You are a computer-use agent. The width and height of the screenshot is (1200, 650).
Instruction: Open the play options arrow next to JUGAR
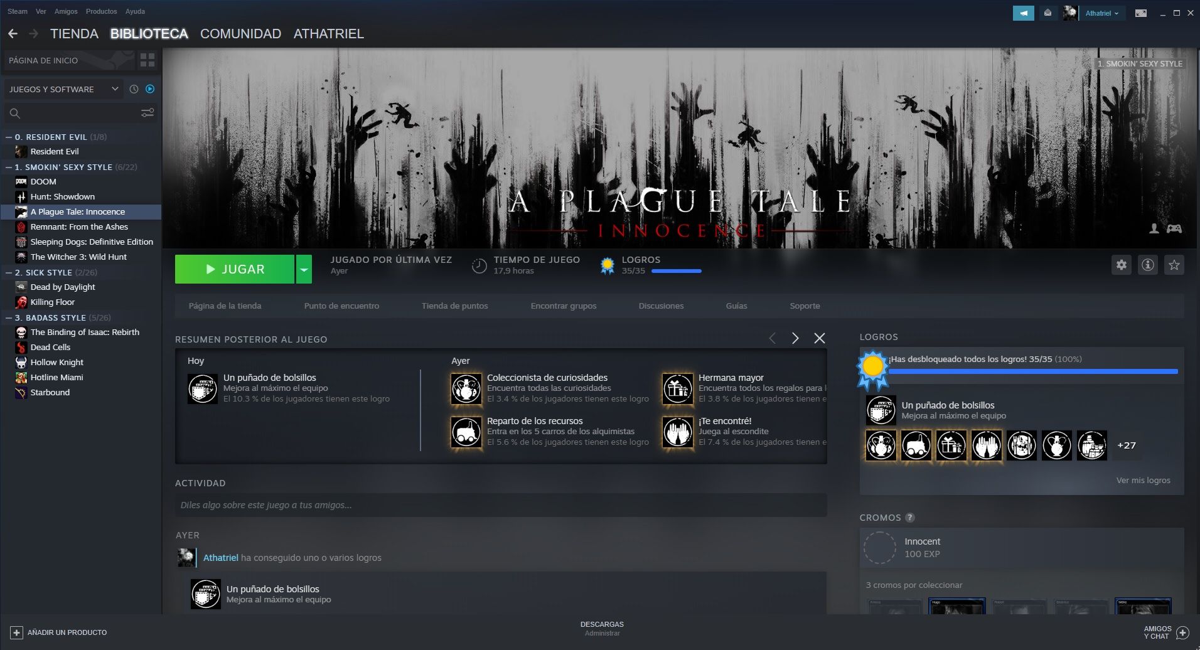tap(304, 269)
